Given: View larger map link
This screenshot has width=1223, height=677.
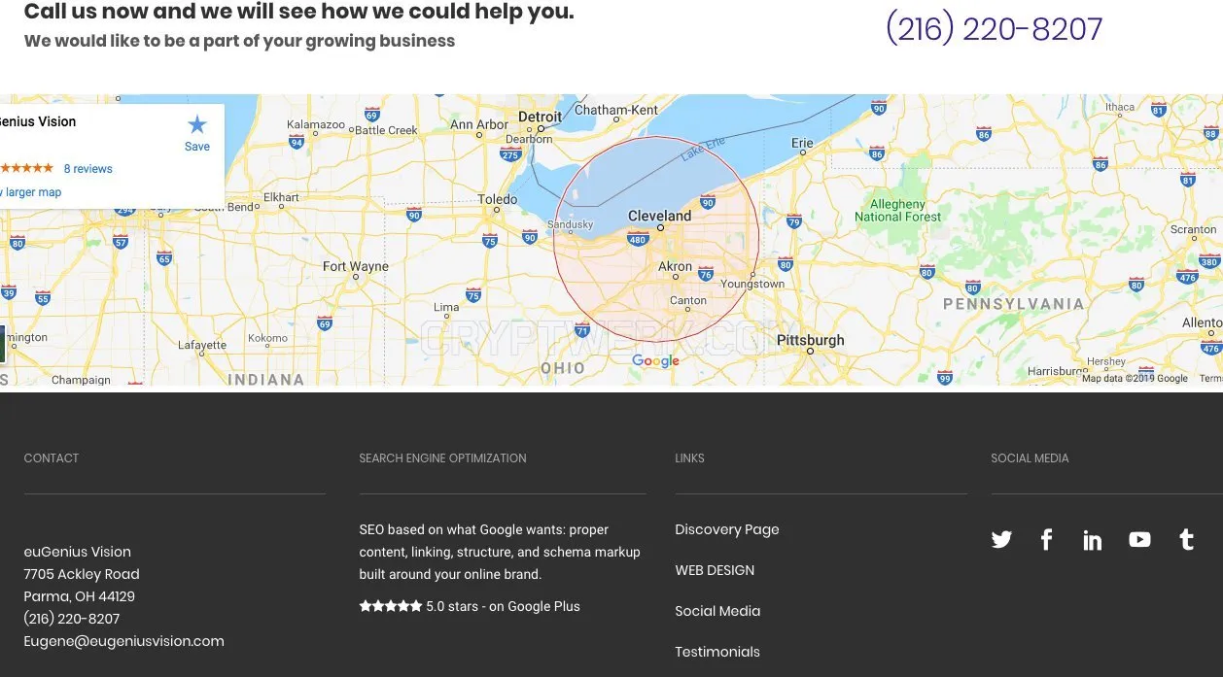Looking at the screenshot, I should point(31,192).
